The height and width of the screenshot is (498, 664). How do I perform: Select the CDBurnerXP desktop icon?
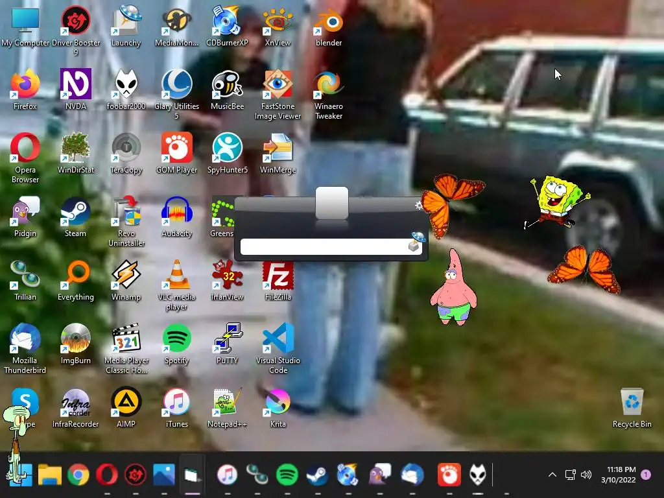[x=227, y=27]
